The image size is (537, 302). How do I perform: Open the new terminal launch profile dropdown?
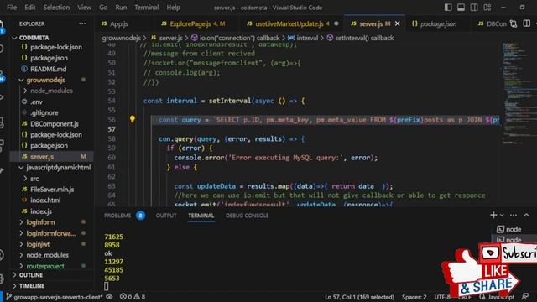point(502,215)
